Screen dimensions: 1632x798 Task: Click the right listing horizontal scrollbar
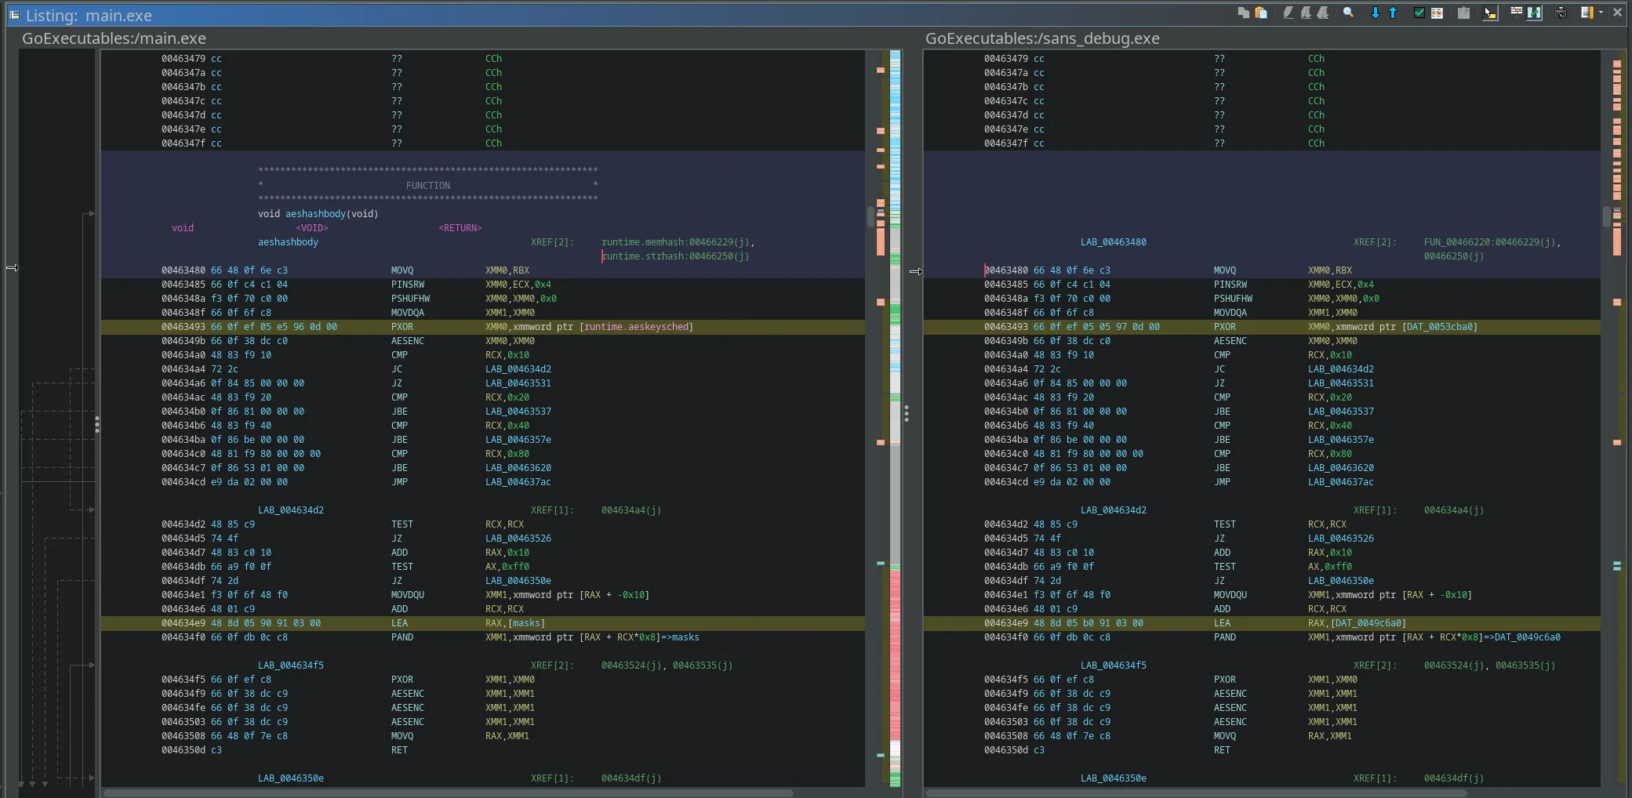tap(1195, 793)
